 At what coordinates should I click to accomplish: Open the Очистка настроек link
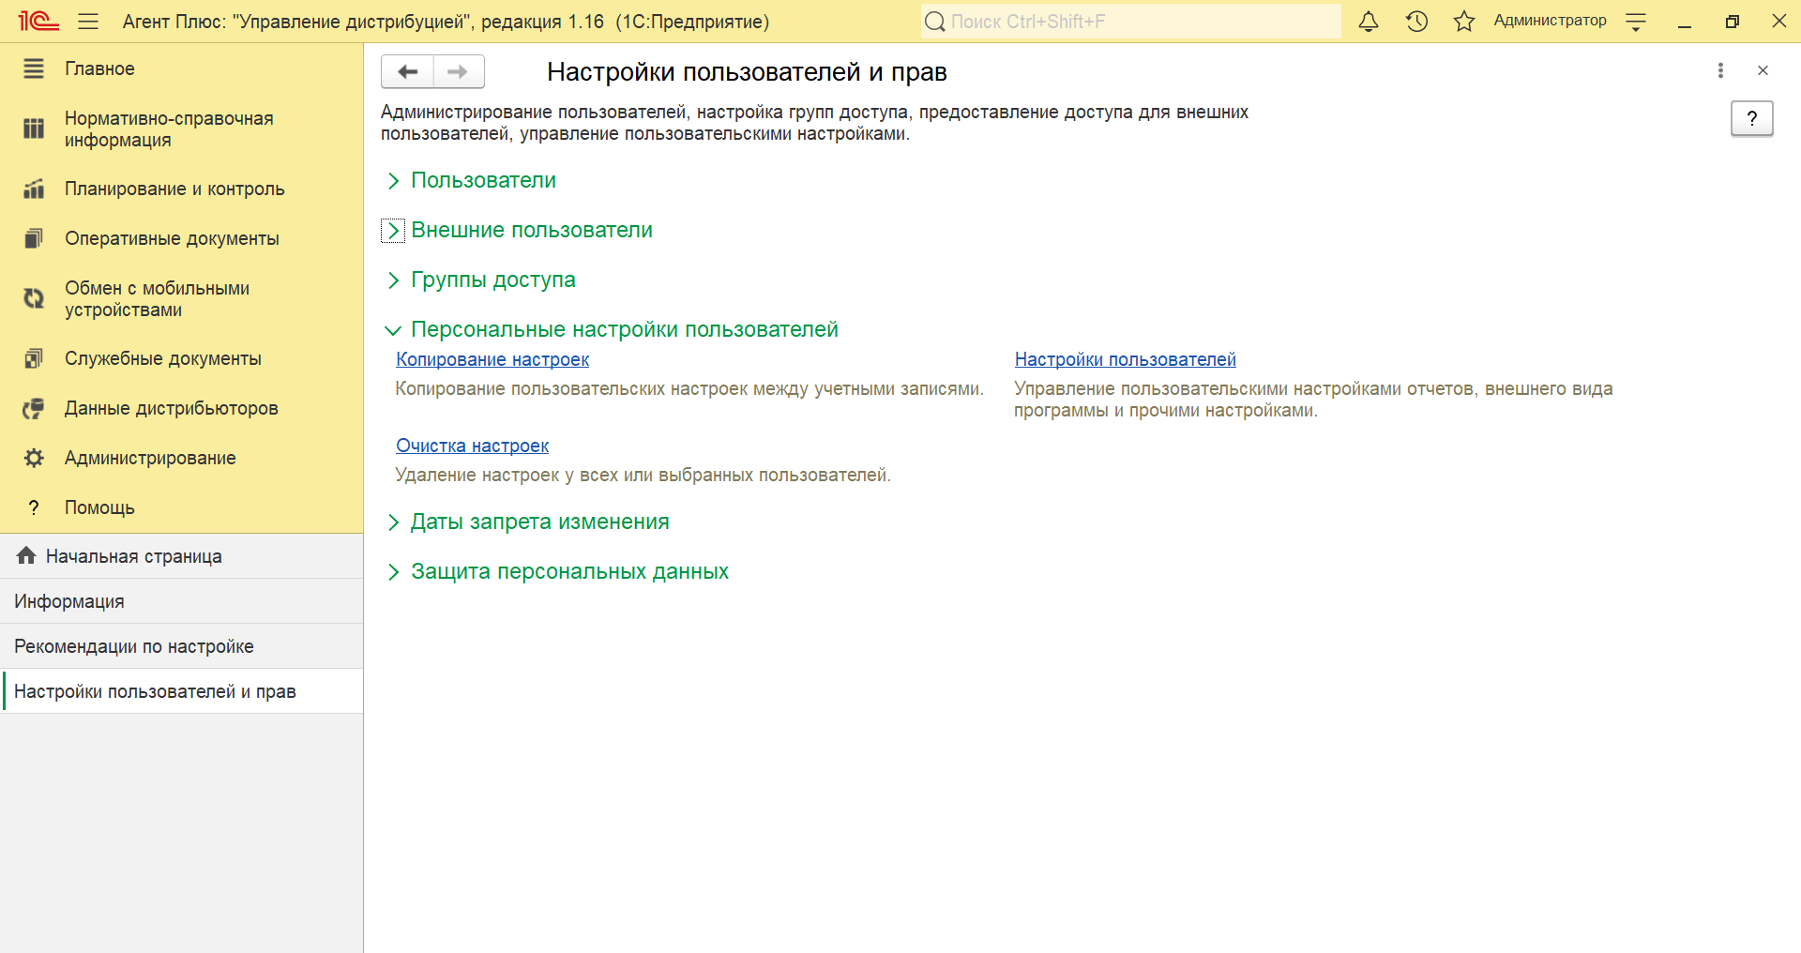click(x=472, y=446)
